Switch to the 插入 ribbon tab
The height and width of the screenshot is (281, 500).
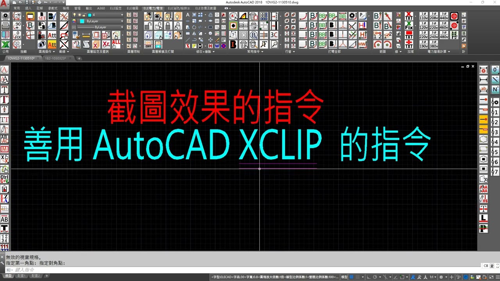click(28, 8)
